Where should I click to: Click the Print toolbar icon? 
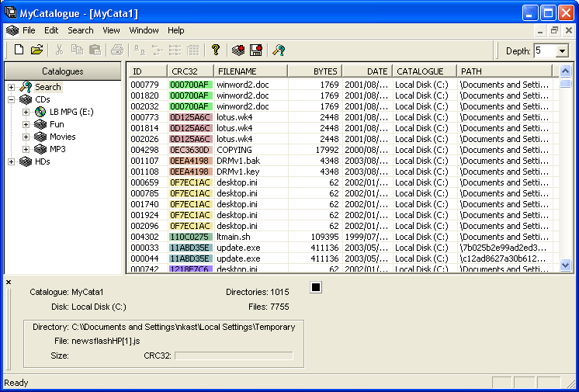[117, 50]
